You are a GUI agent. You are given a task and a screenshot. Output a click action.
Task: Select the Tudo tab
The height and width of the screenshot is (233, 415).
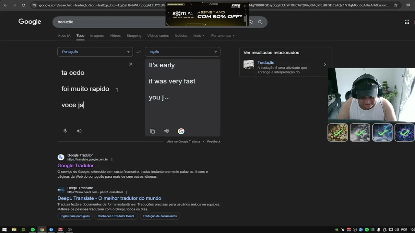[x=80, y=36]
